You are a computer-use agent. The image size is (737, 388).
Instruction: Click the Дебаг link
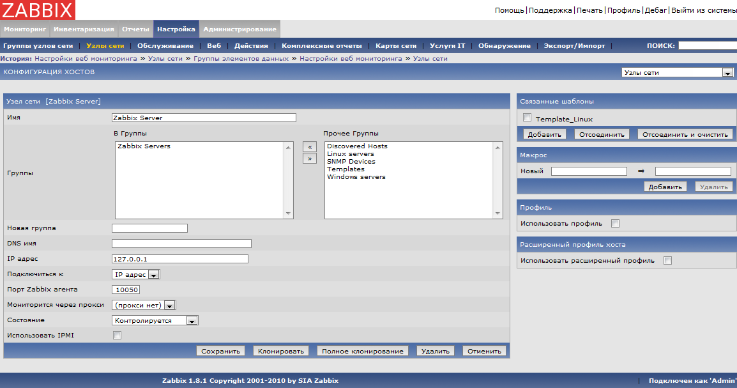[656, 10]
